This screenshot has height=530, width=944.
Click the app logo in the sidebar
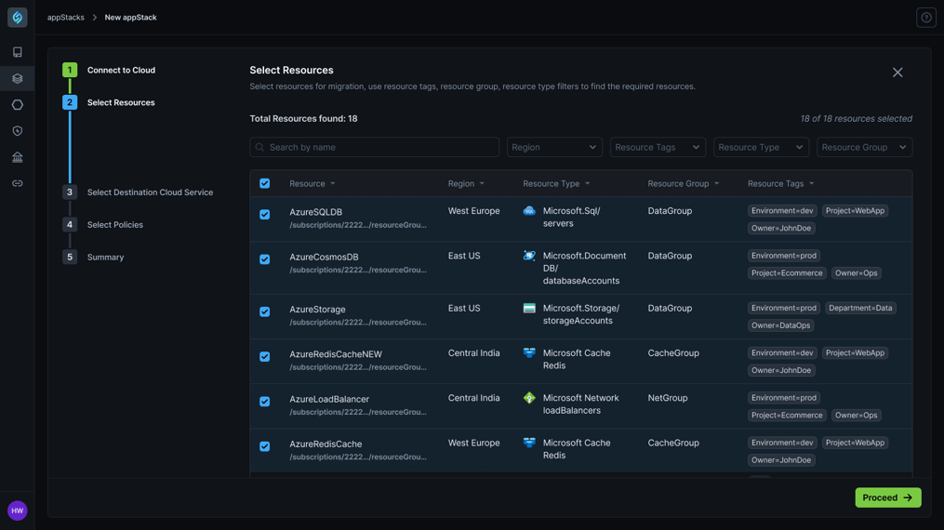(x=18, y=18)
